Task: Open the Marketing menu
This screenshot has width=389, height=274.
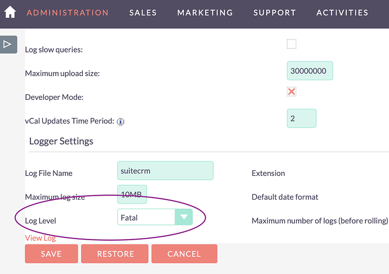Action: 205,12
